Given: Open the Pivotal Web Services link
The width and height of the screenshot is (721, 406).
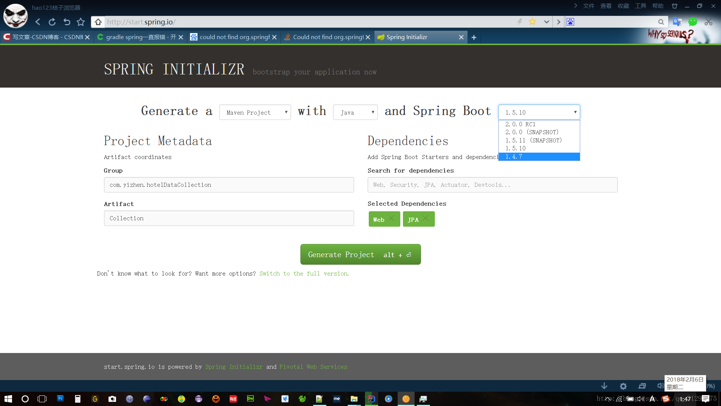Looking at the screenshot, I should pyautogui.click(x=313, y=367).
